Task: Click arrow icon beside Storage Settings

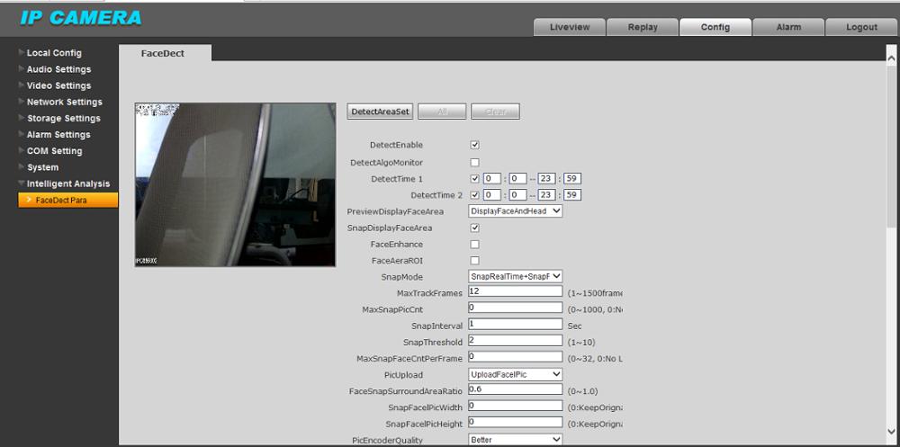Action: (x=22, y=118)
